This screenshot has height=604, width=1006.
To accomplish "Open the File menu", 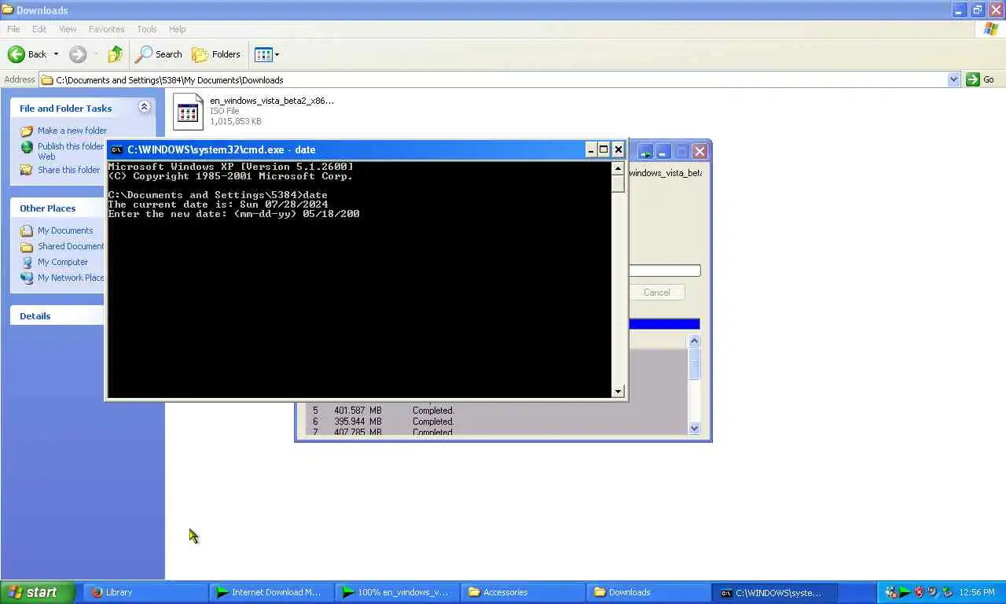I will [x=13, y=29].
